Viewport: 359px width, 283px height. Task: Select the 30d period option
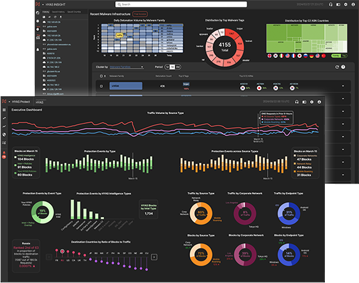click(178, 67)
